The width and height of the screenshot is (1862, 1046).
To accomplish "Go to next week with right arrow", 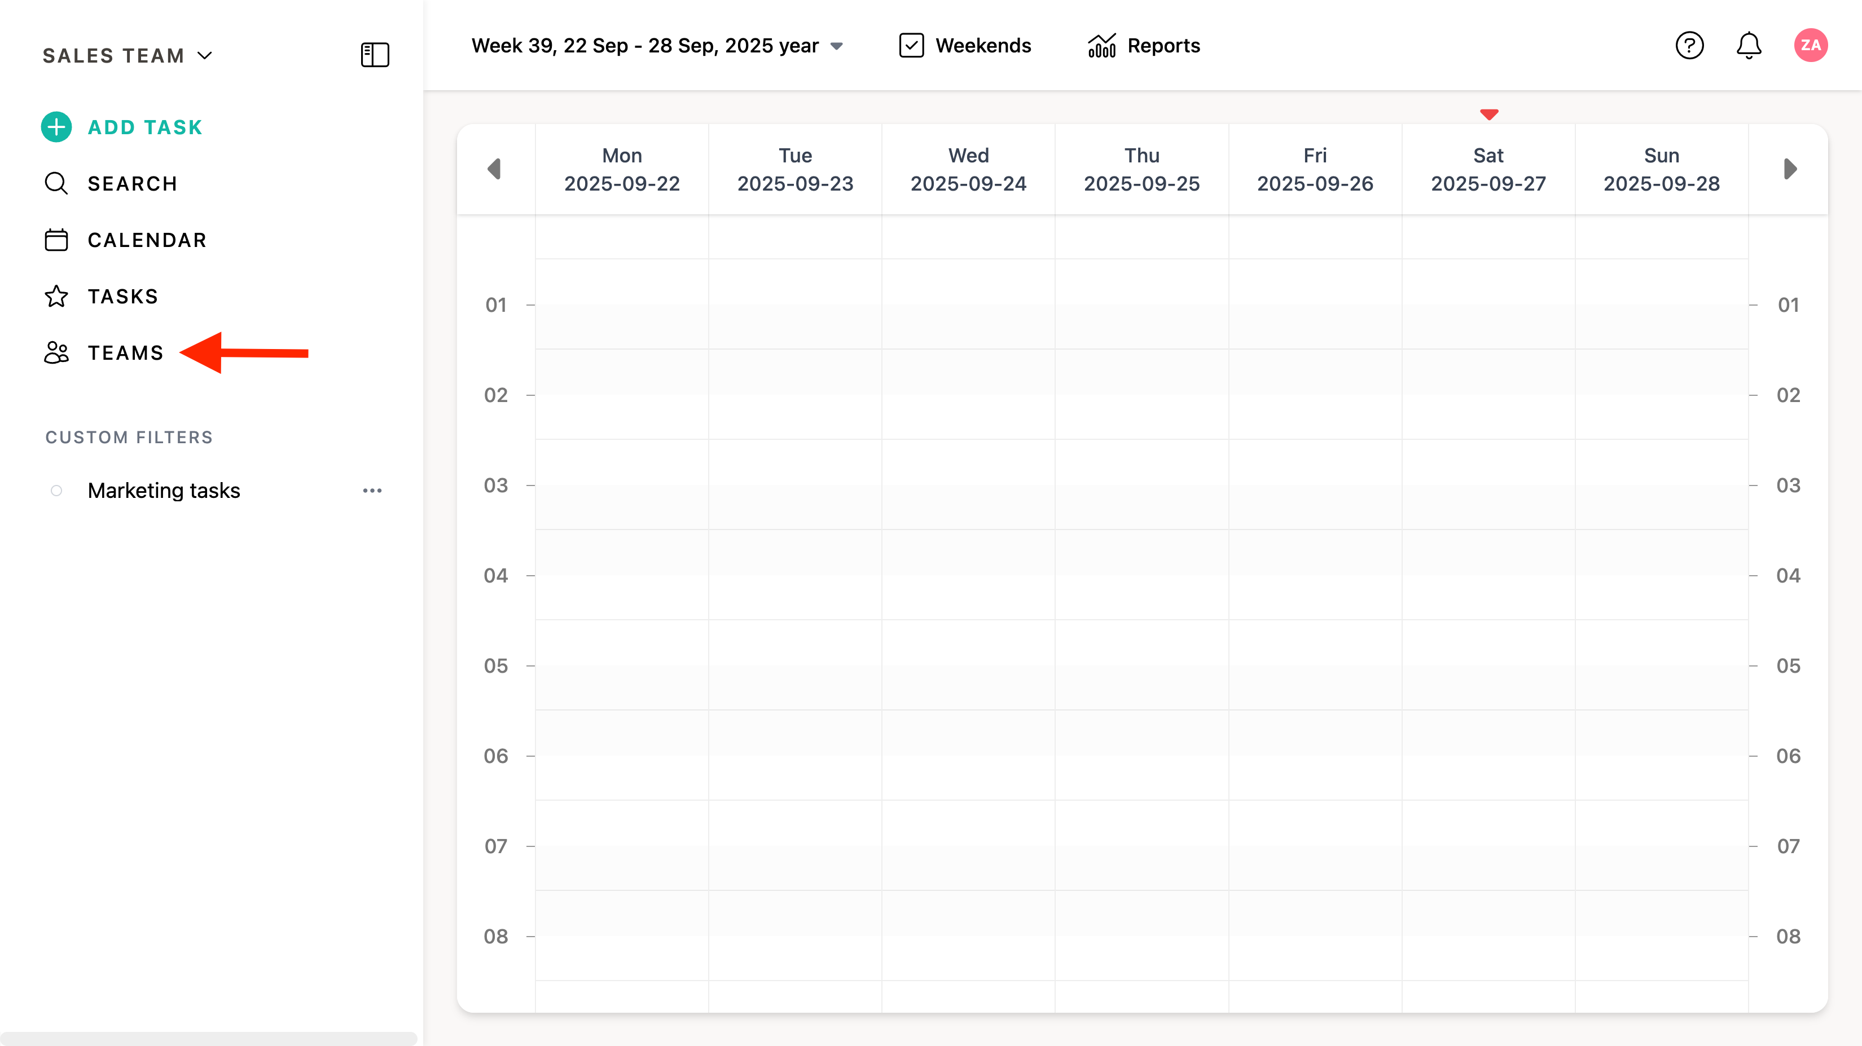I will point(1790,169).
